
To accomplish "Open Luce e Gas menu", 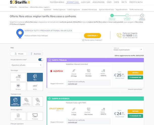I will 86,2.
